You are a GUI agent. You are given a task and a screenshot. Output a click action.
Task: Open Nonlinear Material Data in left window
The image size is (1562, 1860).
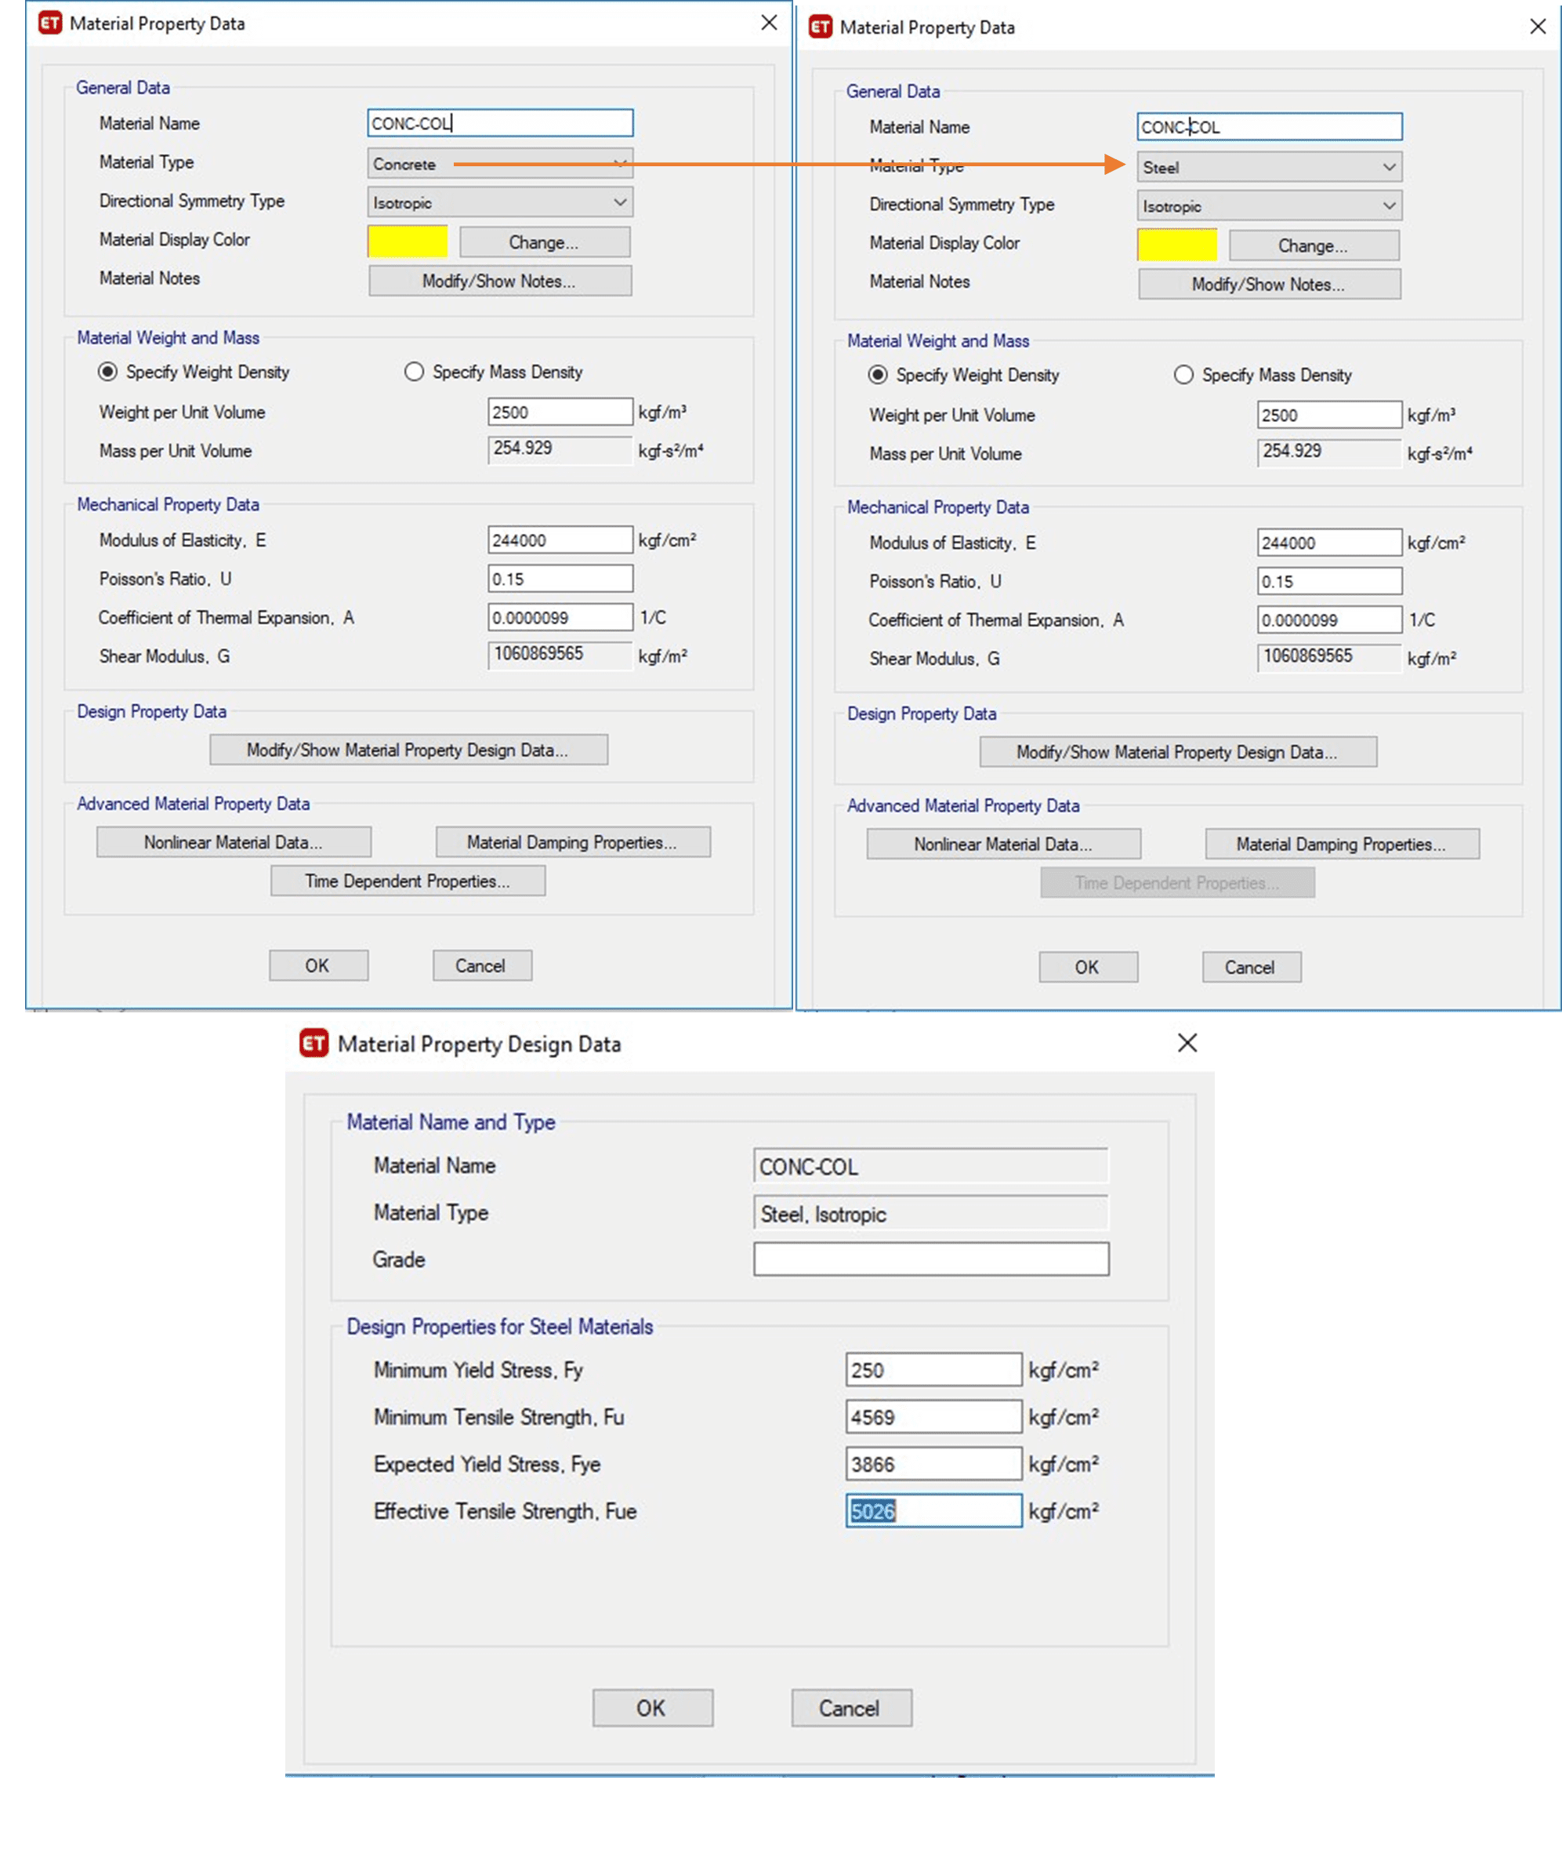point(234,842)
